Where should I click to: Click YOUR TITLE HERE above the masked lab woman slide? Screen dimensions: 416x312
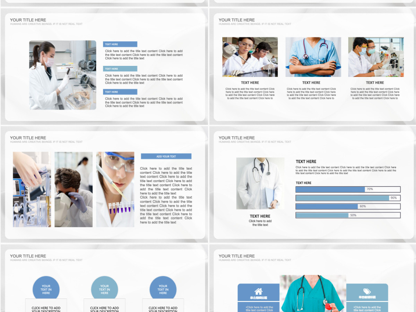(x=28, y=20)
